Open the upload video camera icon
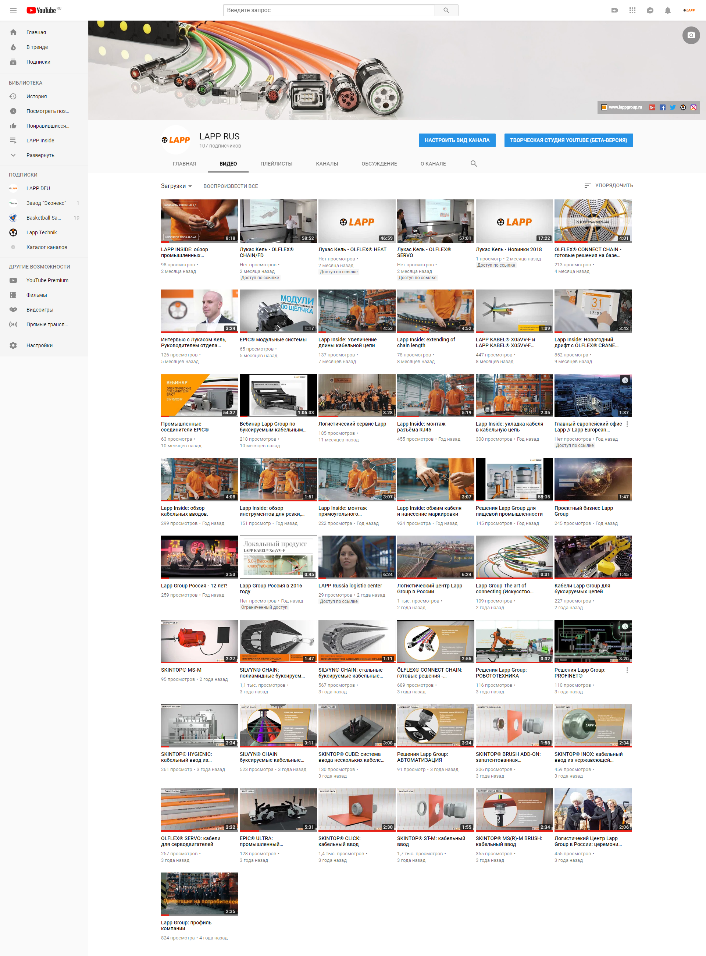The height and width of the screenshot is (956, 706). point(615,10)
